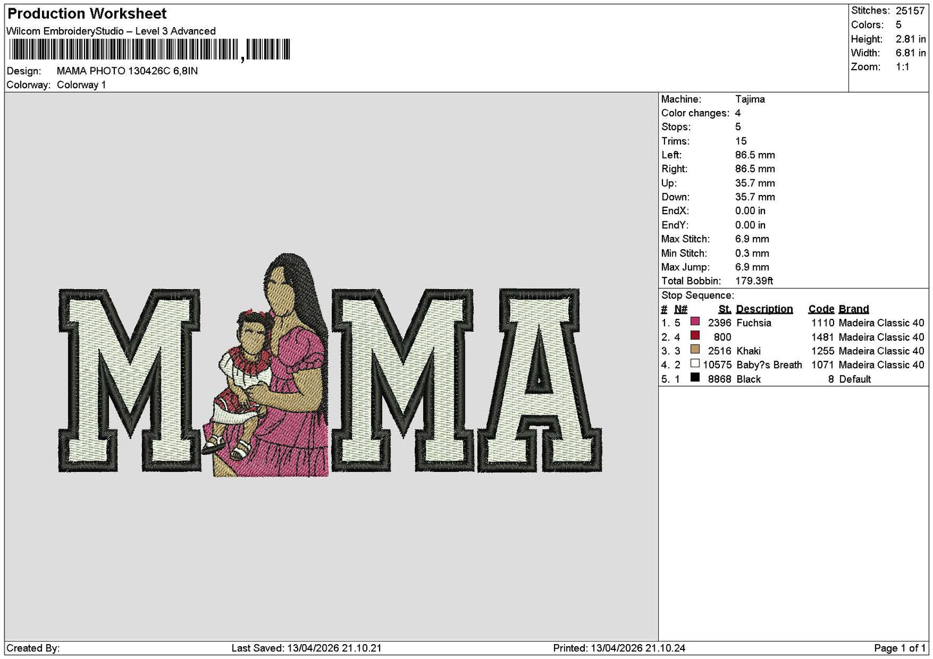Click the 'Baby?s Breath' description text
The height and width of the screenshot is (659, 933).
pos(769,365)
